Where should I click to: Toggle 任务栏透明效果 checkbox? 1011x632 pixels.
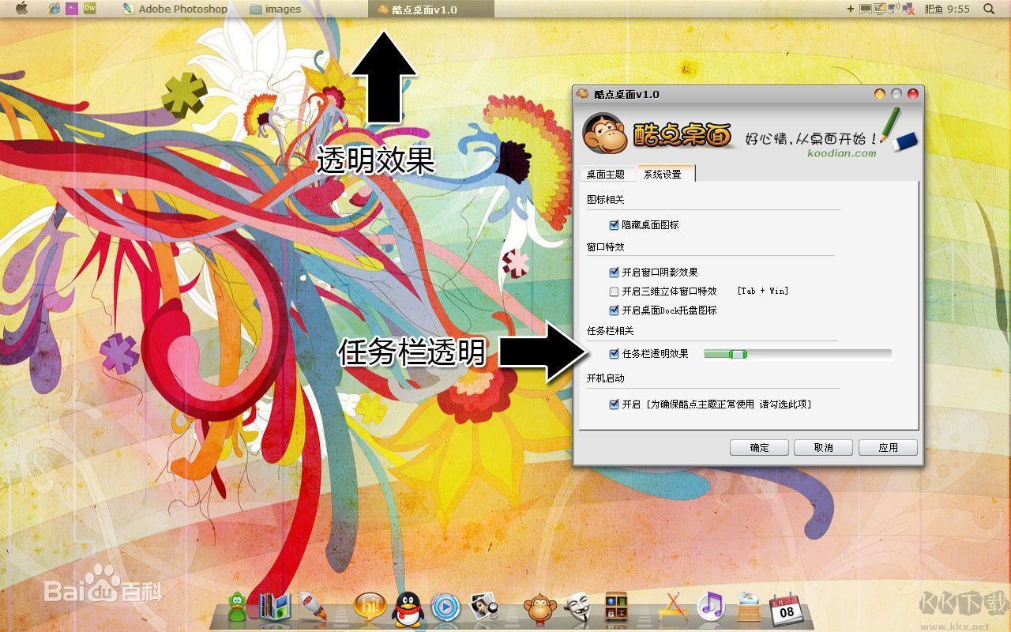pyautogui.click(x=614, y=354)
